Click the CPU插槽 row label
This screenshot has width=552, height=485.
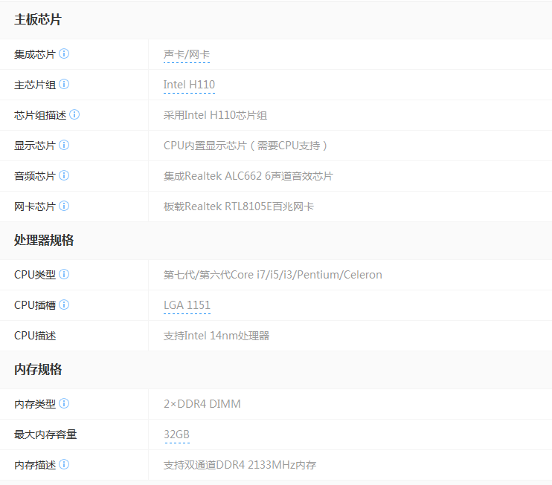35,305
